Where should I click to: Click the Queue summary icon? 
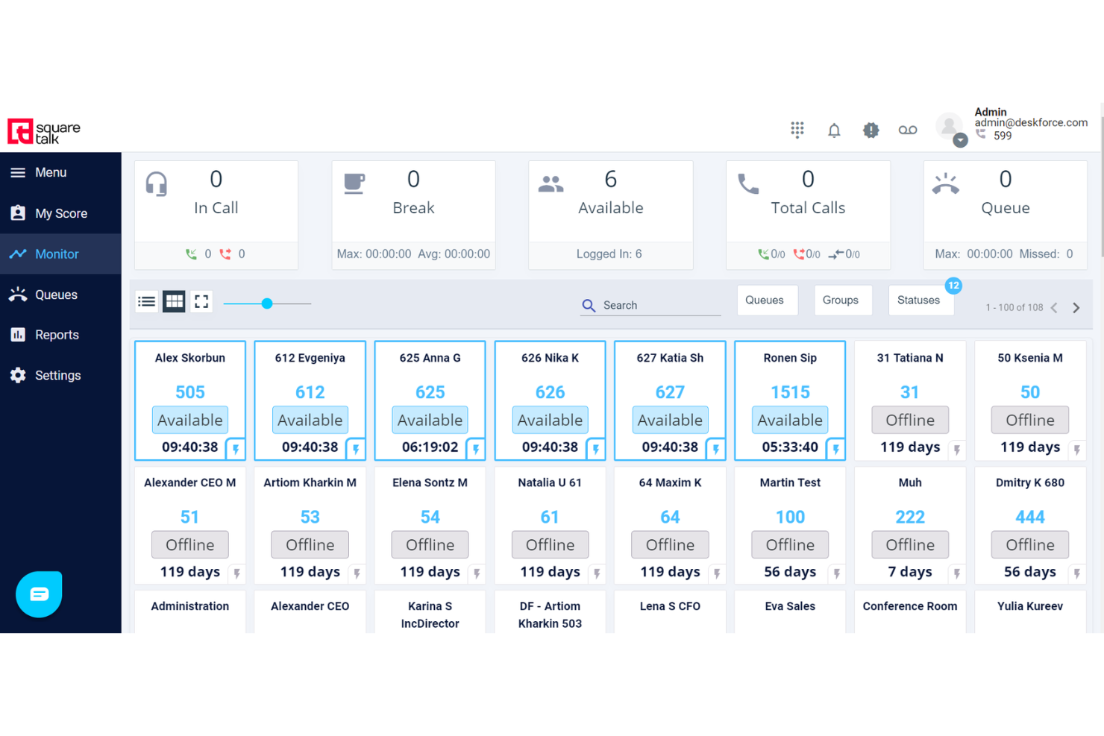945,183
